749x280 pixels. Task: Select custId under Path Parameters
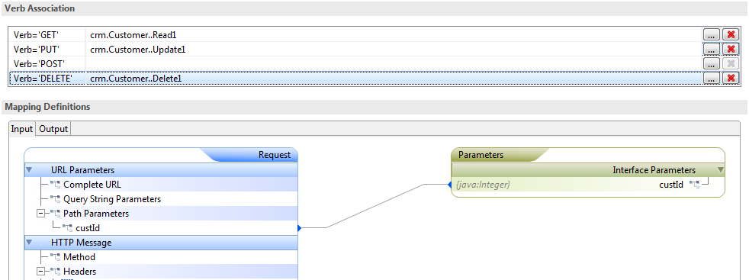[x=88, y=228]
